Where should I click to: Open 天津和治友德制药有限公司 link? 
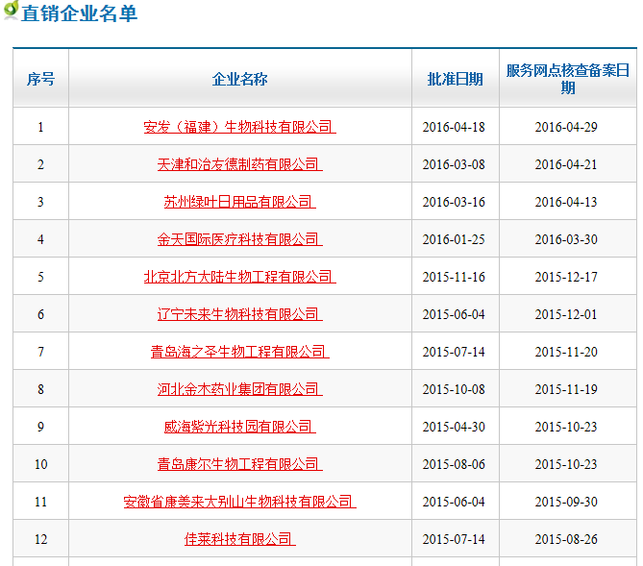240,164
